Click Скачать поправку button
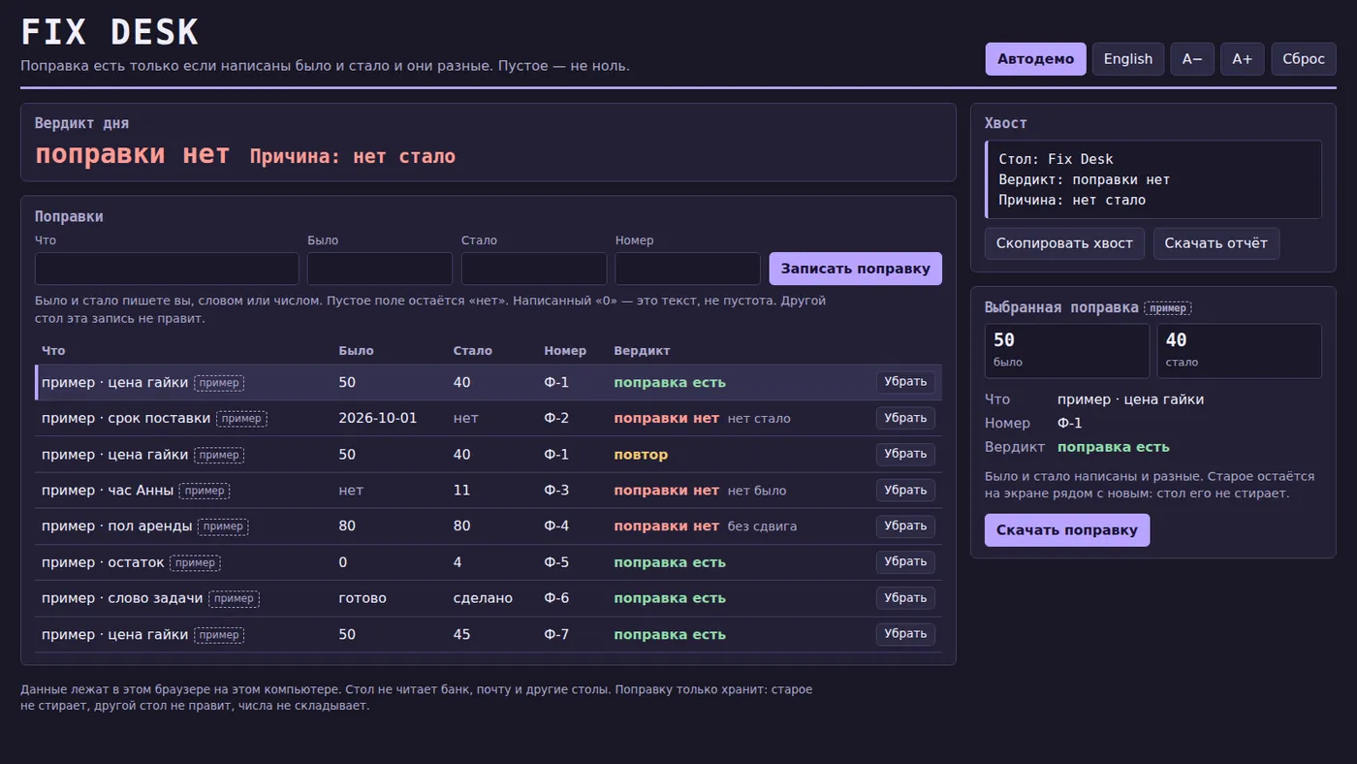This screenshot has height=764, width=1357. tap(1067, 530)
